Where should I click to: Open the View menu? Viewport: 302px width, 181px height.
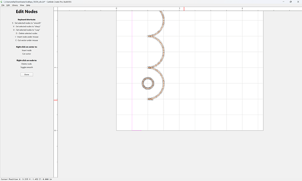click(22, 5)
